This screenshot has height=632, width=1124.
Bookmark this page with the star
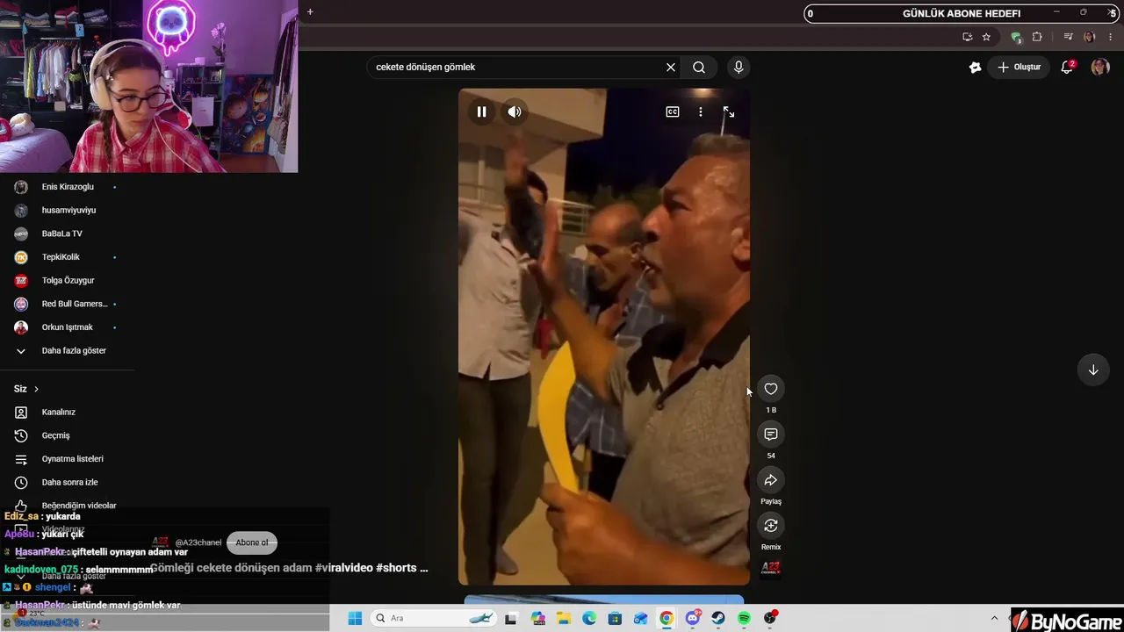[x=986, y=37]
